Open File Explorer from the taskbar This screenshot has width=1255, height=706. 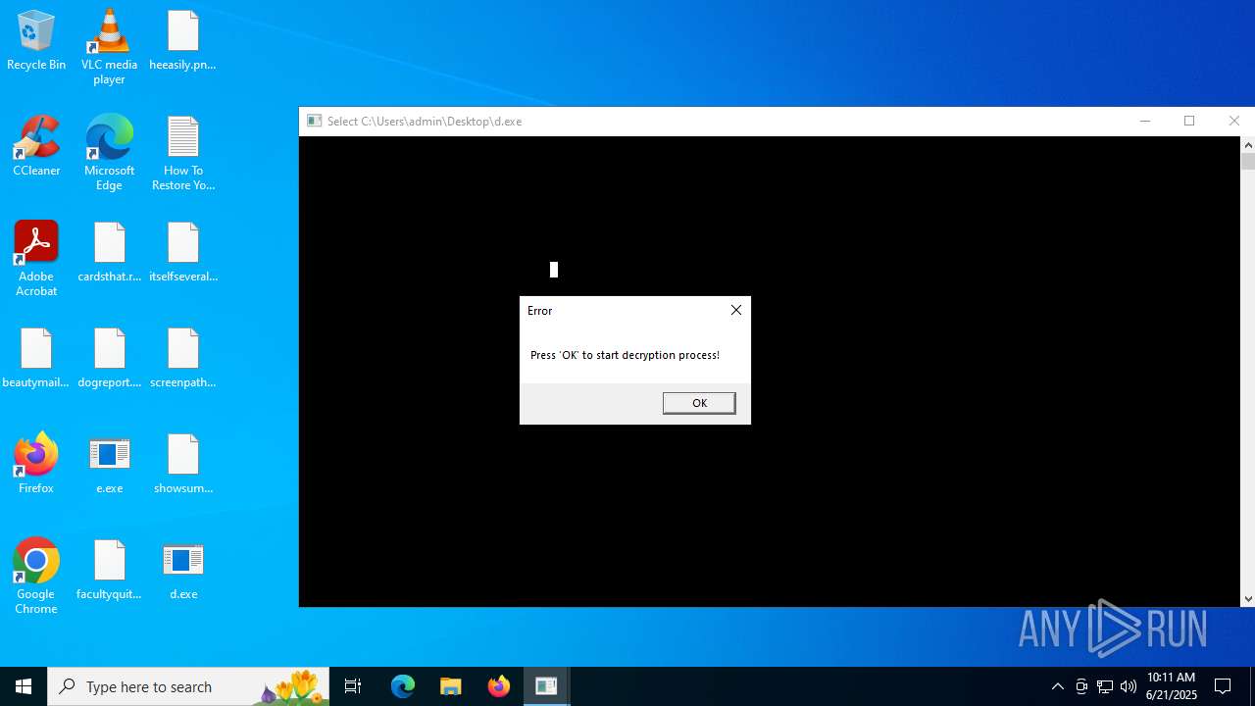[450, 686]
